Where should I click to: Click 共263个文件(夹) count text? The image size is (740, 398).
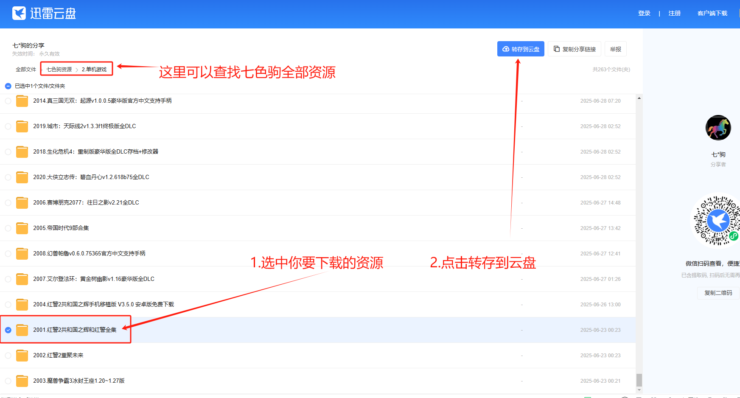point(611,70)
